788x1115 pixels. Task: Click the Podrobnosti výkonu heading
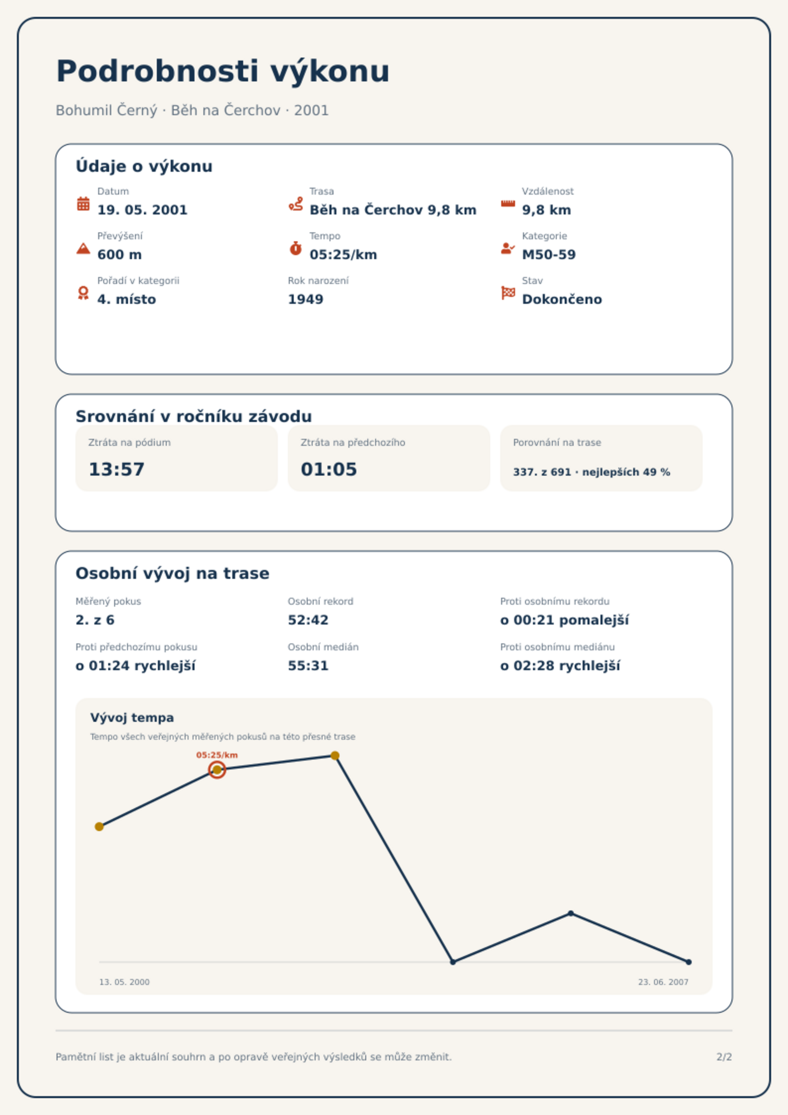[223, 71]
